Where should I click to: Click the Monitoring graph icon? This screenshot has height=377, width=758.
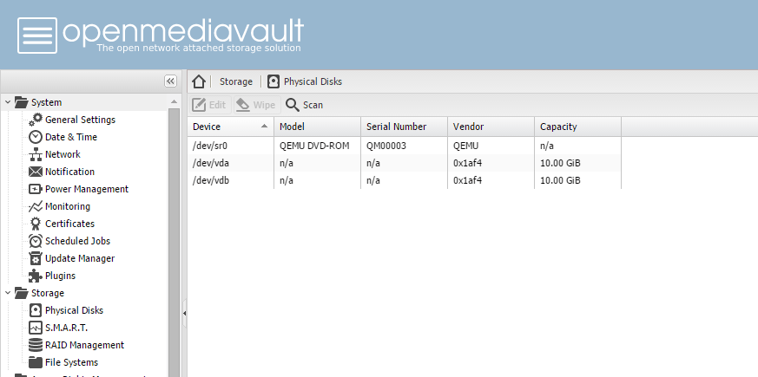click(36, 206)
